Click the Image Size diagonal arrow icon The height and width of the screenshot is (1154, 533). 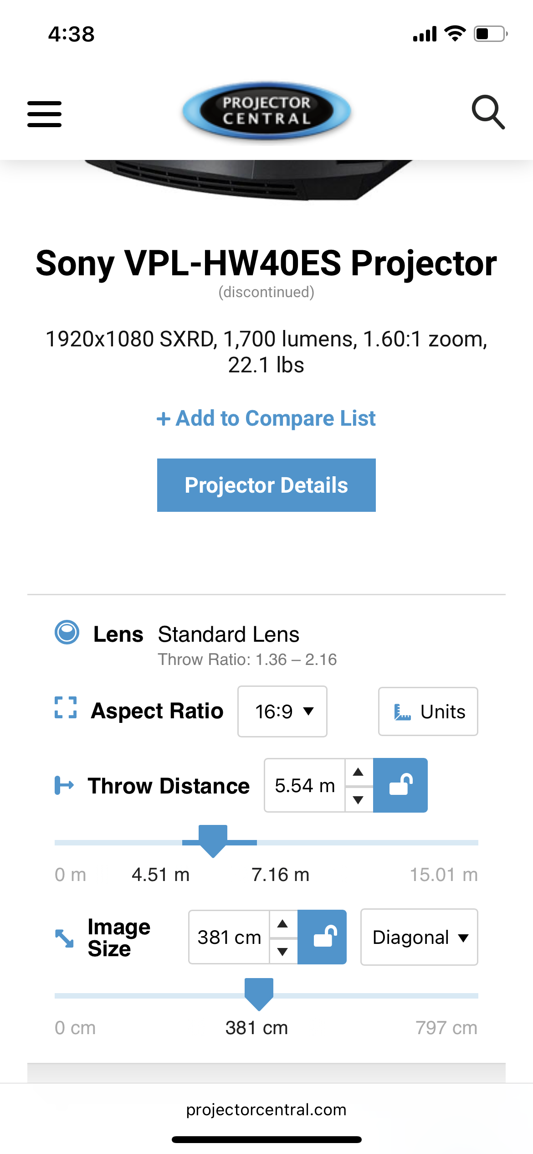point(64,938)
